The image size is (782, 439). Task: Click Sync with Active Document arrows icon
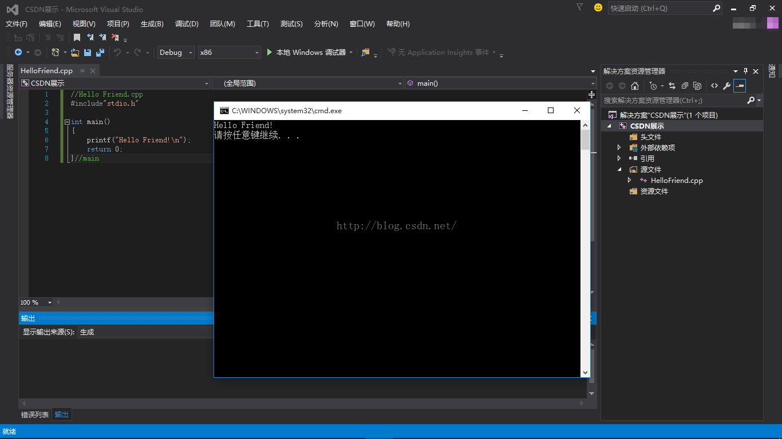pyautogui.click(x=672, y=86)
